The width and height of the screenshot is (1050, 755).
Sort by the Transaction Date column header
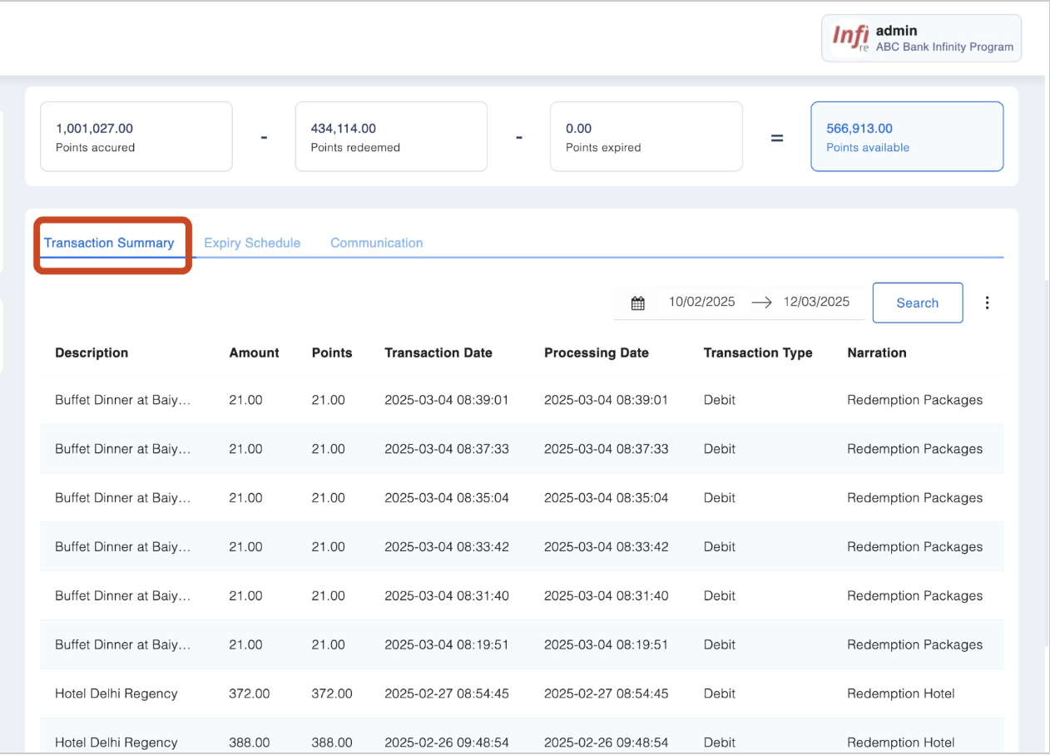pos(438,353)
